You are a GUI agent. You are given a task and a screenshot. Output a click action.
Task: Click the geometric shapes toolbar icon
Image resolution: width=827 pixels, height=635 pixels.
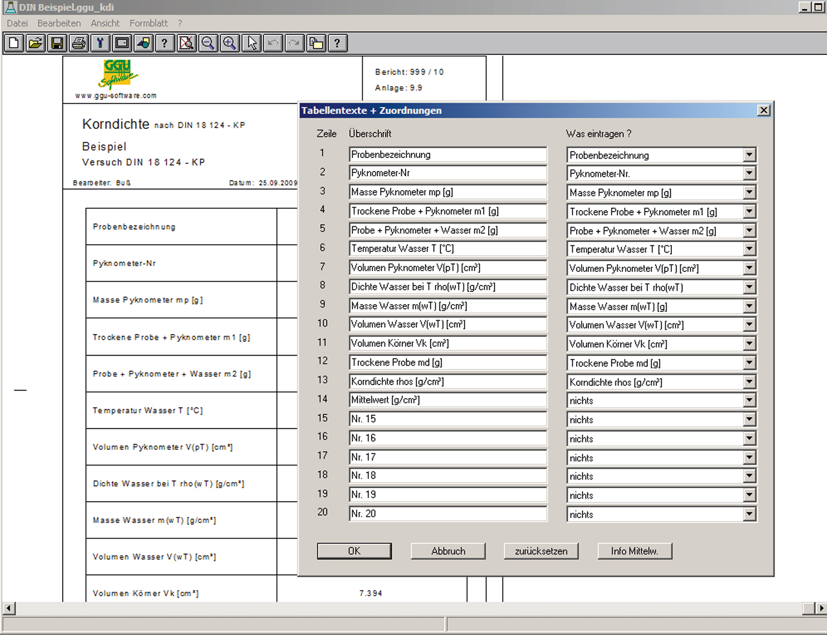144,43
